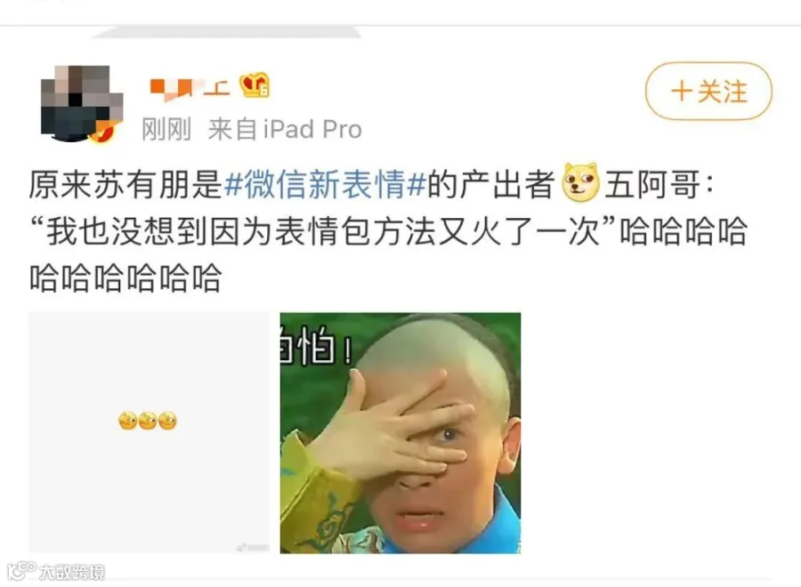Click the small watermark in first image corner
Image resolution: width=801 pixels, height=587 pixels.
(252, 548)
